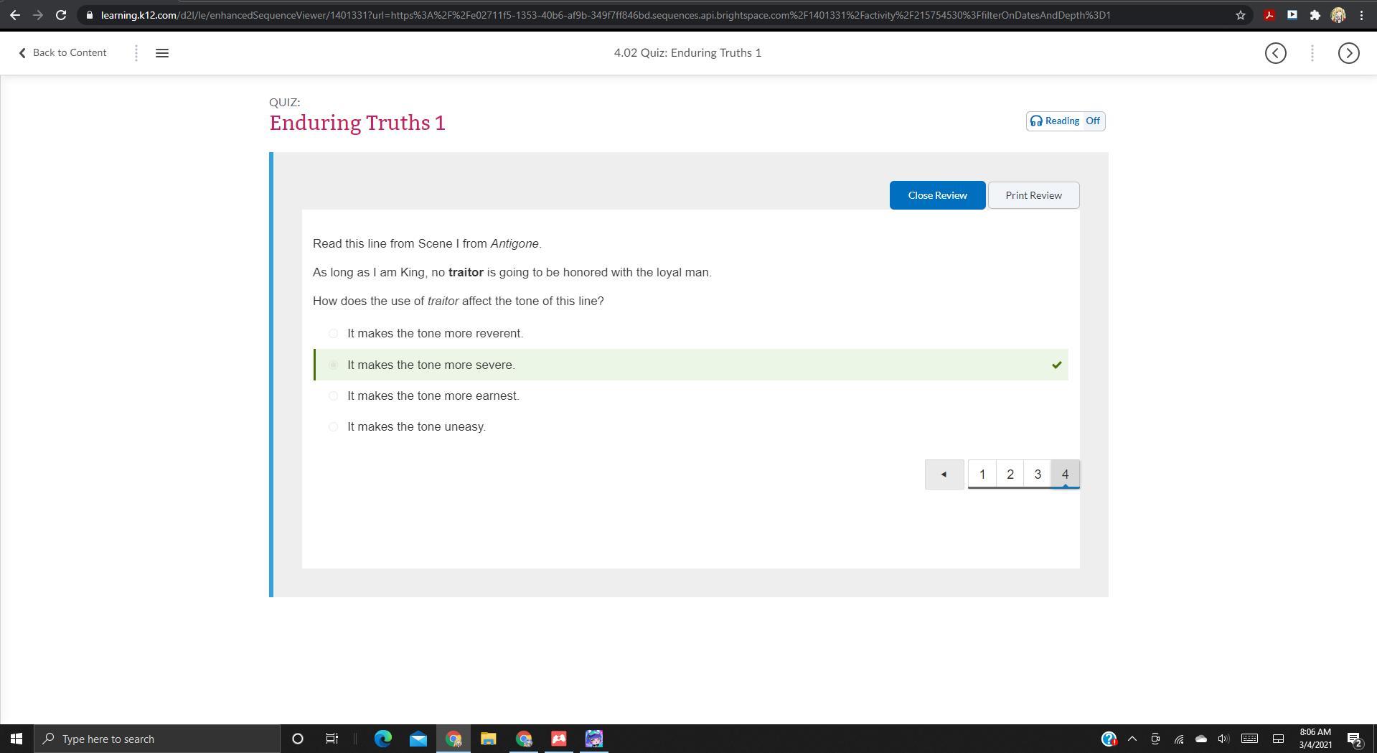Screen dimensions: 1377x753
Task: Open the second Chrome icon on taskbar
Action: 524,739
